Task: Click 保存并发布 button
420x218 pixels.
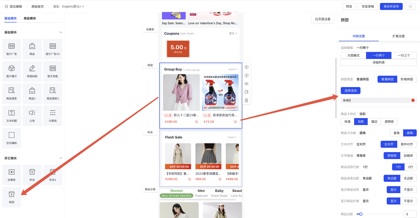Action: coord(391,7)
